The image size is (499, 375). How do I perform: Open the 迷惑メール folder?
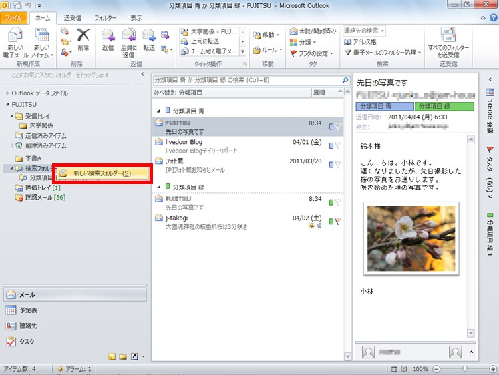41,198
